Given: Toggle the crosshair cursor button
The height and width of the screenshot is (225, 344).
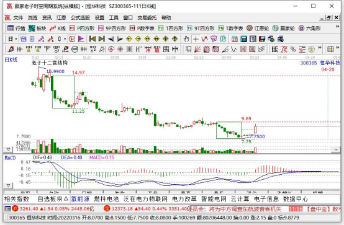Looking at the screenshot, I should click(x=196, y=39).
